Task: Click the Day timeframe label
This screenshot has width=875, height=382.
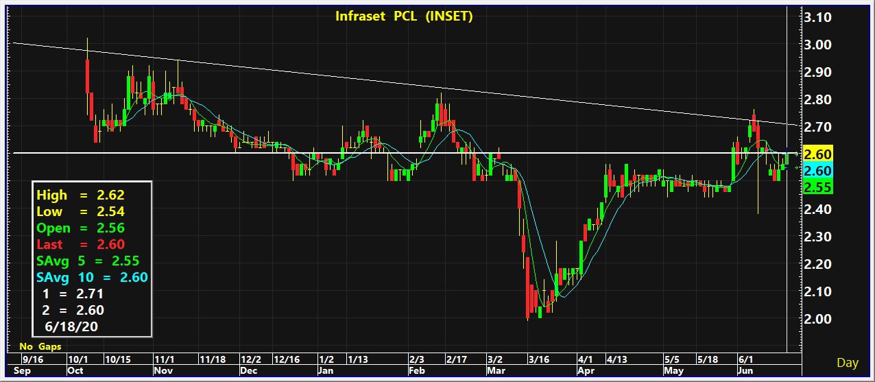Action: [848, 363]
